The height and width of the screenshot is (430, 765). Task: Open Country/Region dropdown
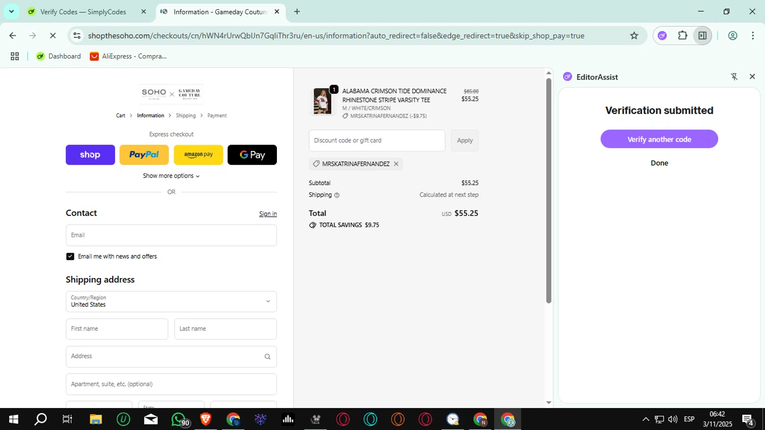click(171, 301)
